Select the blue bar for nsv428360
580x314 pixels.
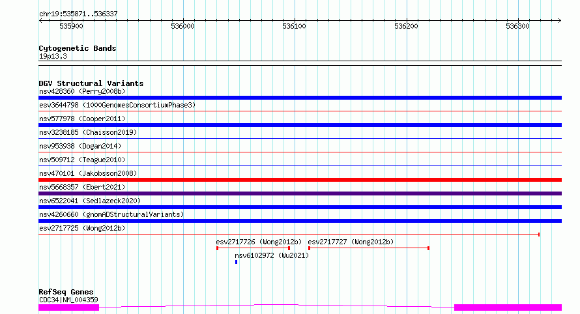pyautogui.click(x=300, y=98)
